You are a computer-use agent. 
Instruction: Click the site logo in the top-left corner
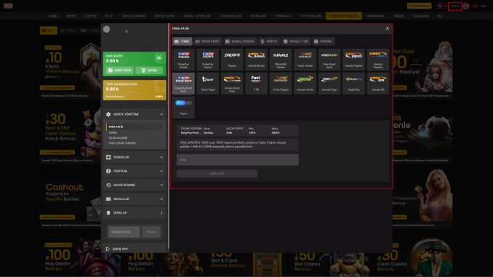(x=9, y=6)
